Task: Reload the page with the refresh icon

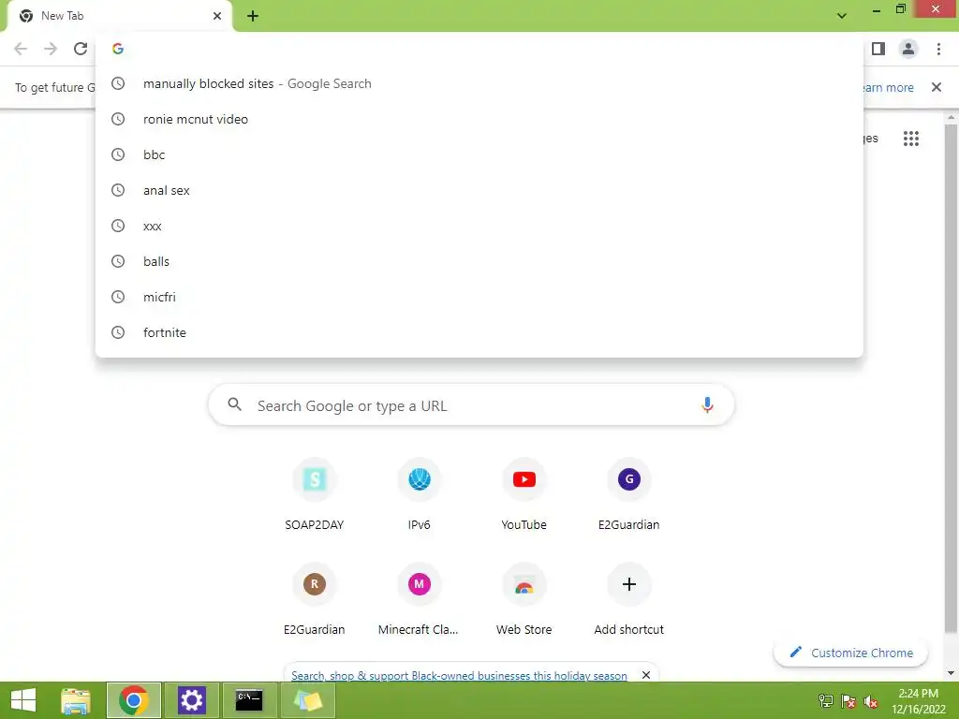Action: click(81, 49)
